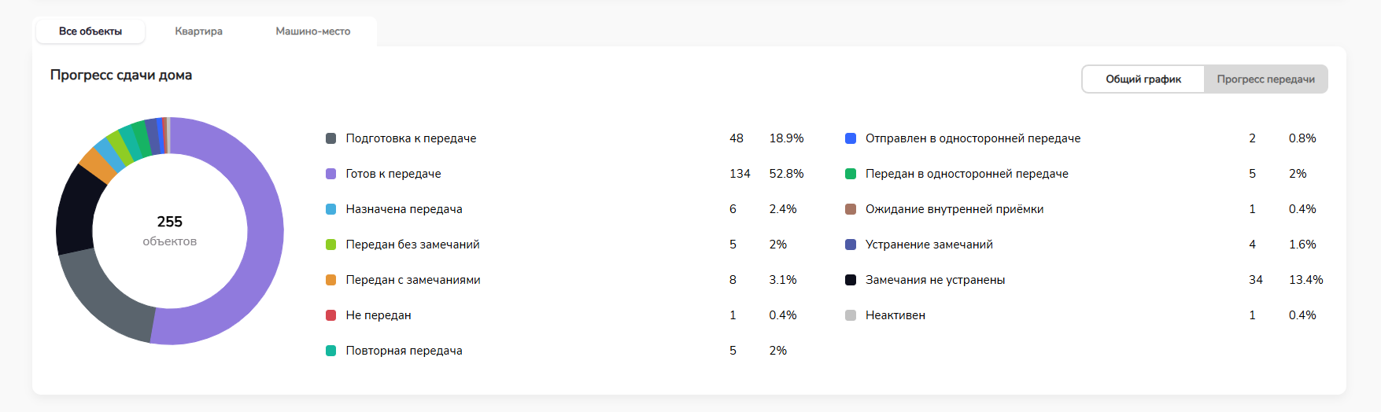This screenshot has height=412, width=1381.
Task: Click the gray Подготовка к передаче swatch
Action: pos(331,138)
